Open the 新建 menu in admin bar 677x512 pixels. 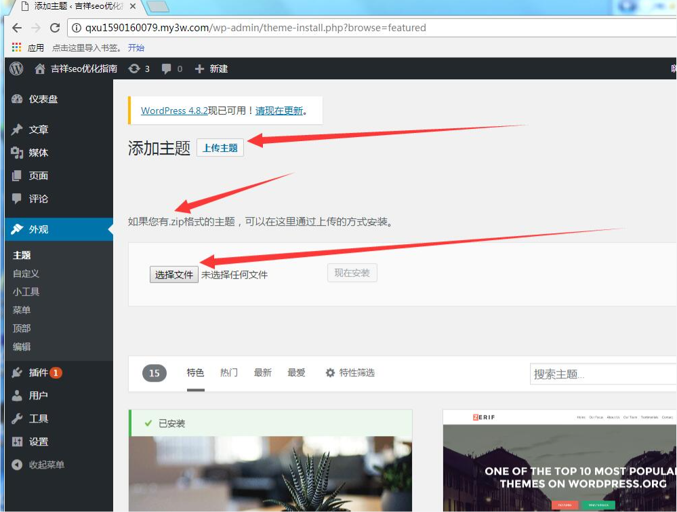[219, 68]
